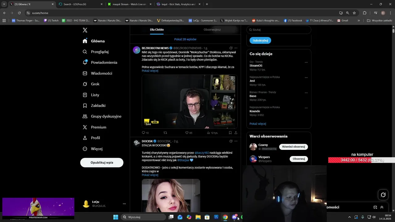395x222 pixels.
Task: Open the SteamOS trend
Action: (x=256, y=66)
